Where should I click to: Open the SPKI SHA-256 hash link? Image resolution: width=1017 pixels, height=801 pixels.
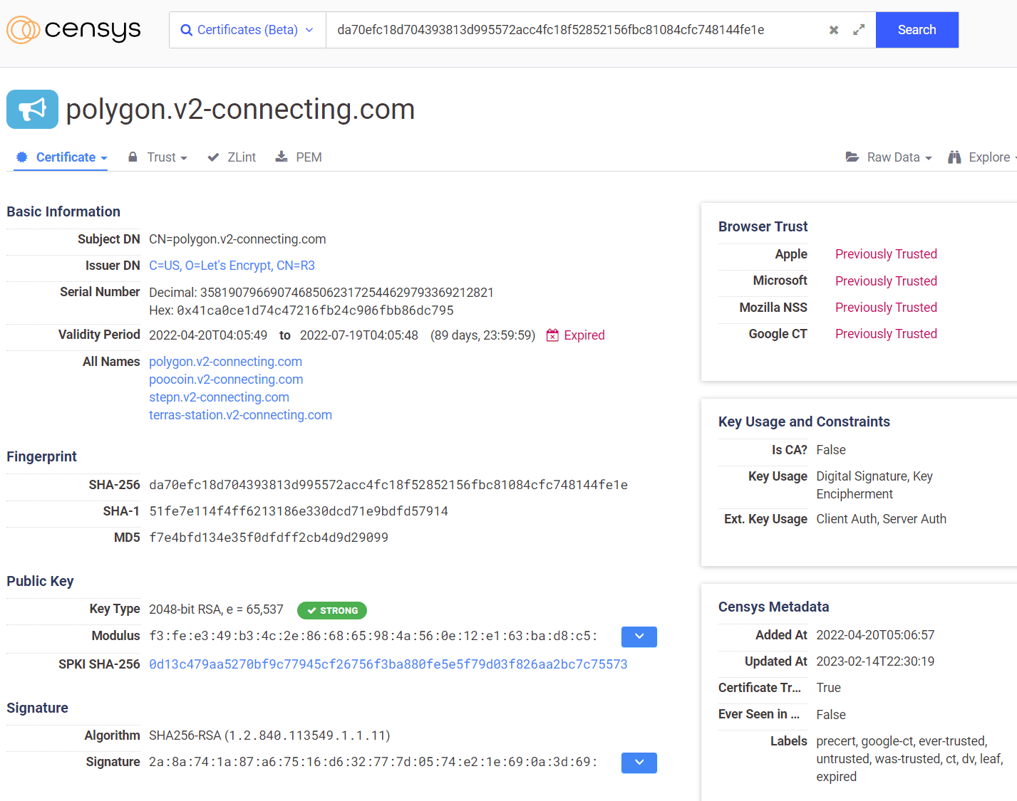pos(388,664)
